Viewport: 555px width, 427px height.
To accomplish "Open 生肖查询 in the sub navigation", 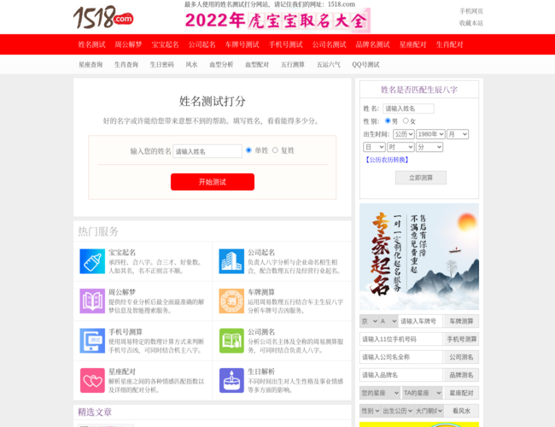I will tap(126, 64).
